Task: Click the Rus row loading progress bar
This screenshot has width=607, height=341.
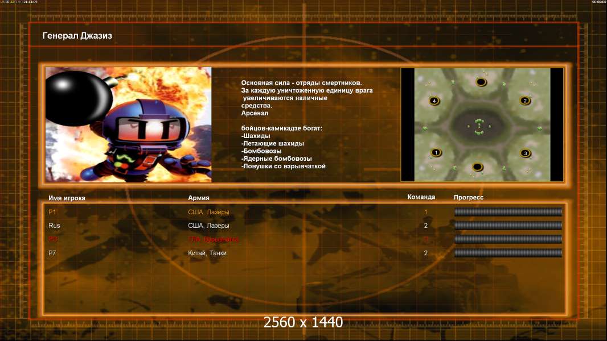Action: (508, 225)
